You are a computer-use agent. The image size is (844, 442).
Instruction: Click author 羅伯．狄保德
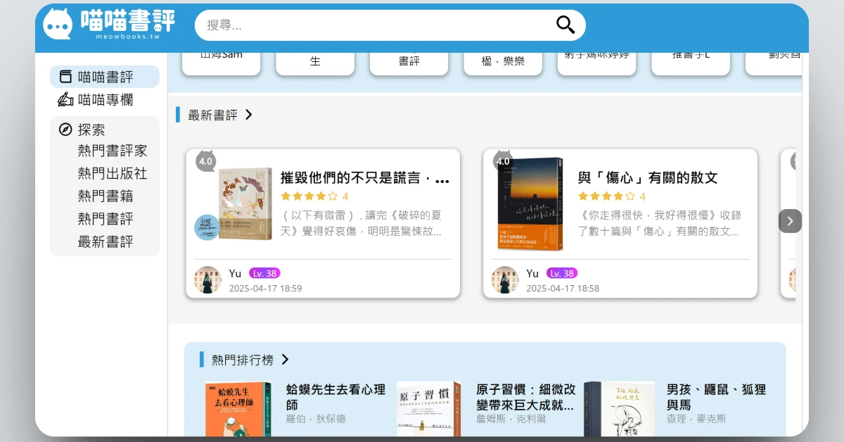[x=316, y=419]
